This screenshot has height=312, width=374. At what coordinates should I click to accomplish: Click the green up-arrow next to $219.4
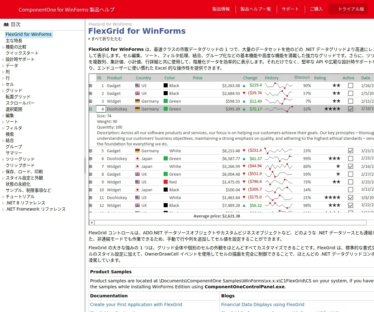[x=244, y=85]
